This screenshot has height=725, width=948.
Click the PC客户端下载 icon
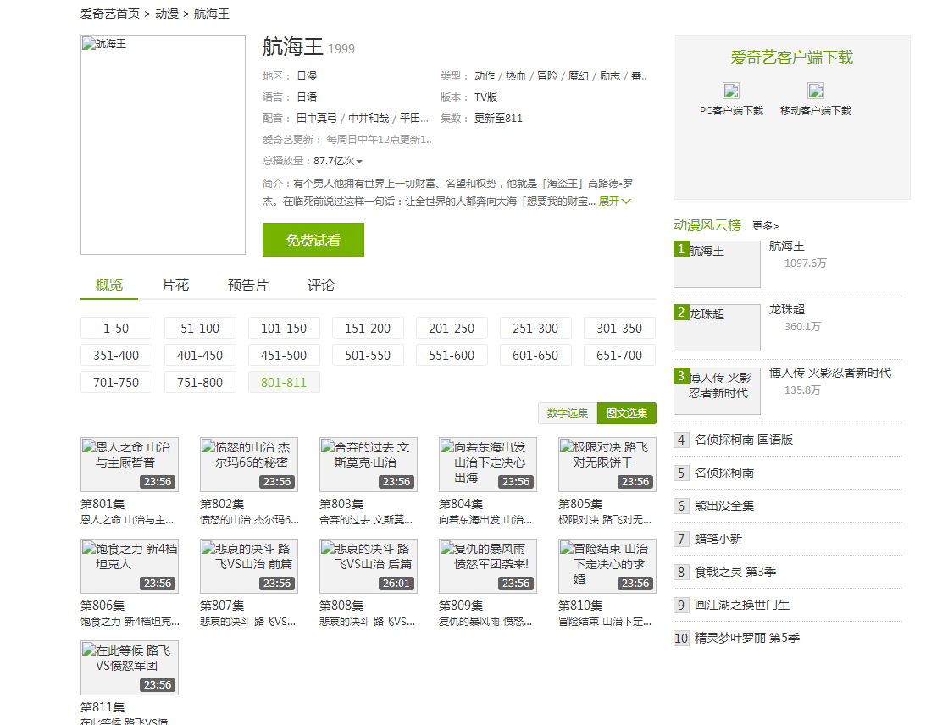click(x=731, y=91)
